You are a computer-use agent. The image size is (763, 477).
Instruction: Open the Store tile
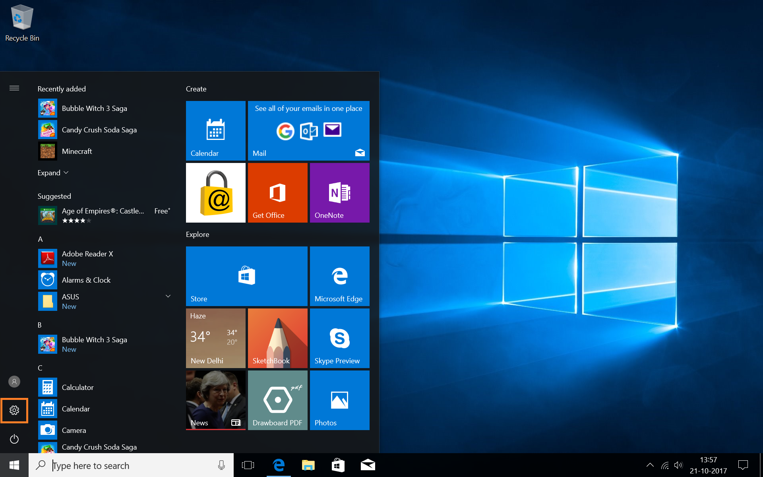point(247,276)
